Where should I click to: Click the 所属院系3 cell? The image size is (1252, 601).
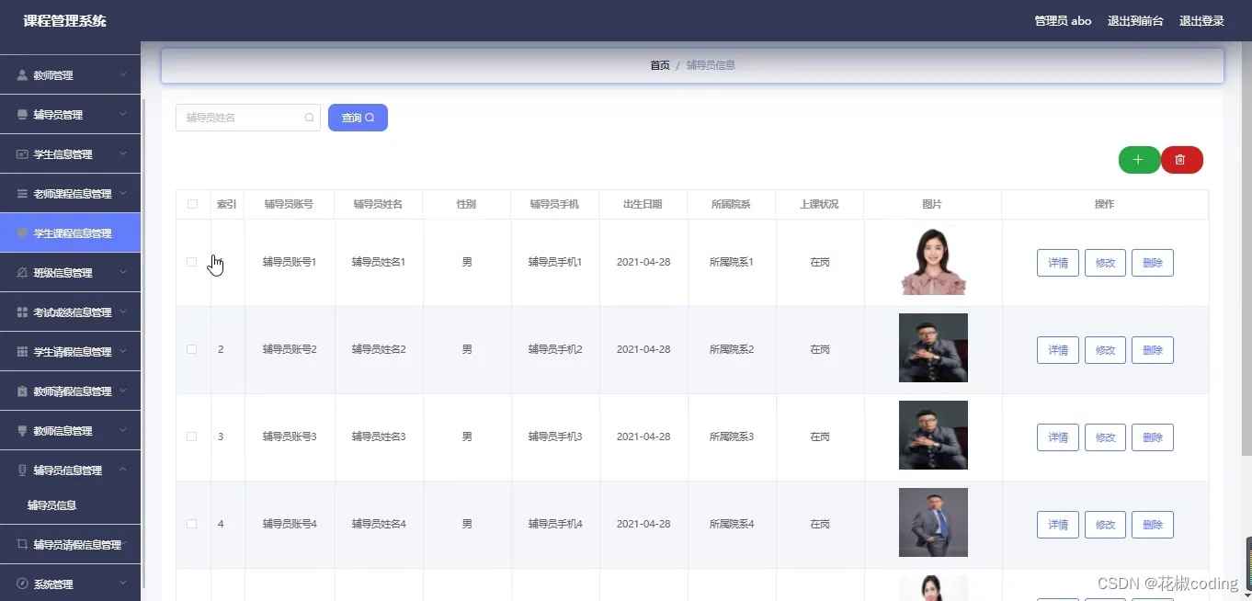tap(732, 437)
